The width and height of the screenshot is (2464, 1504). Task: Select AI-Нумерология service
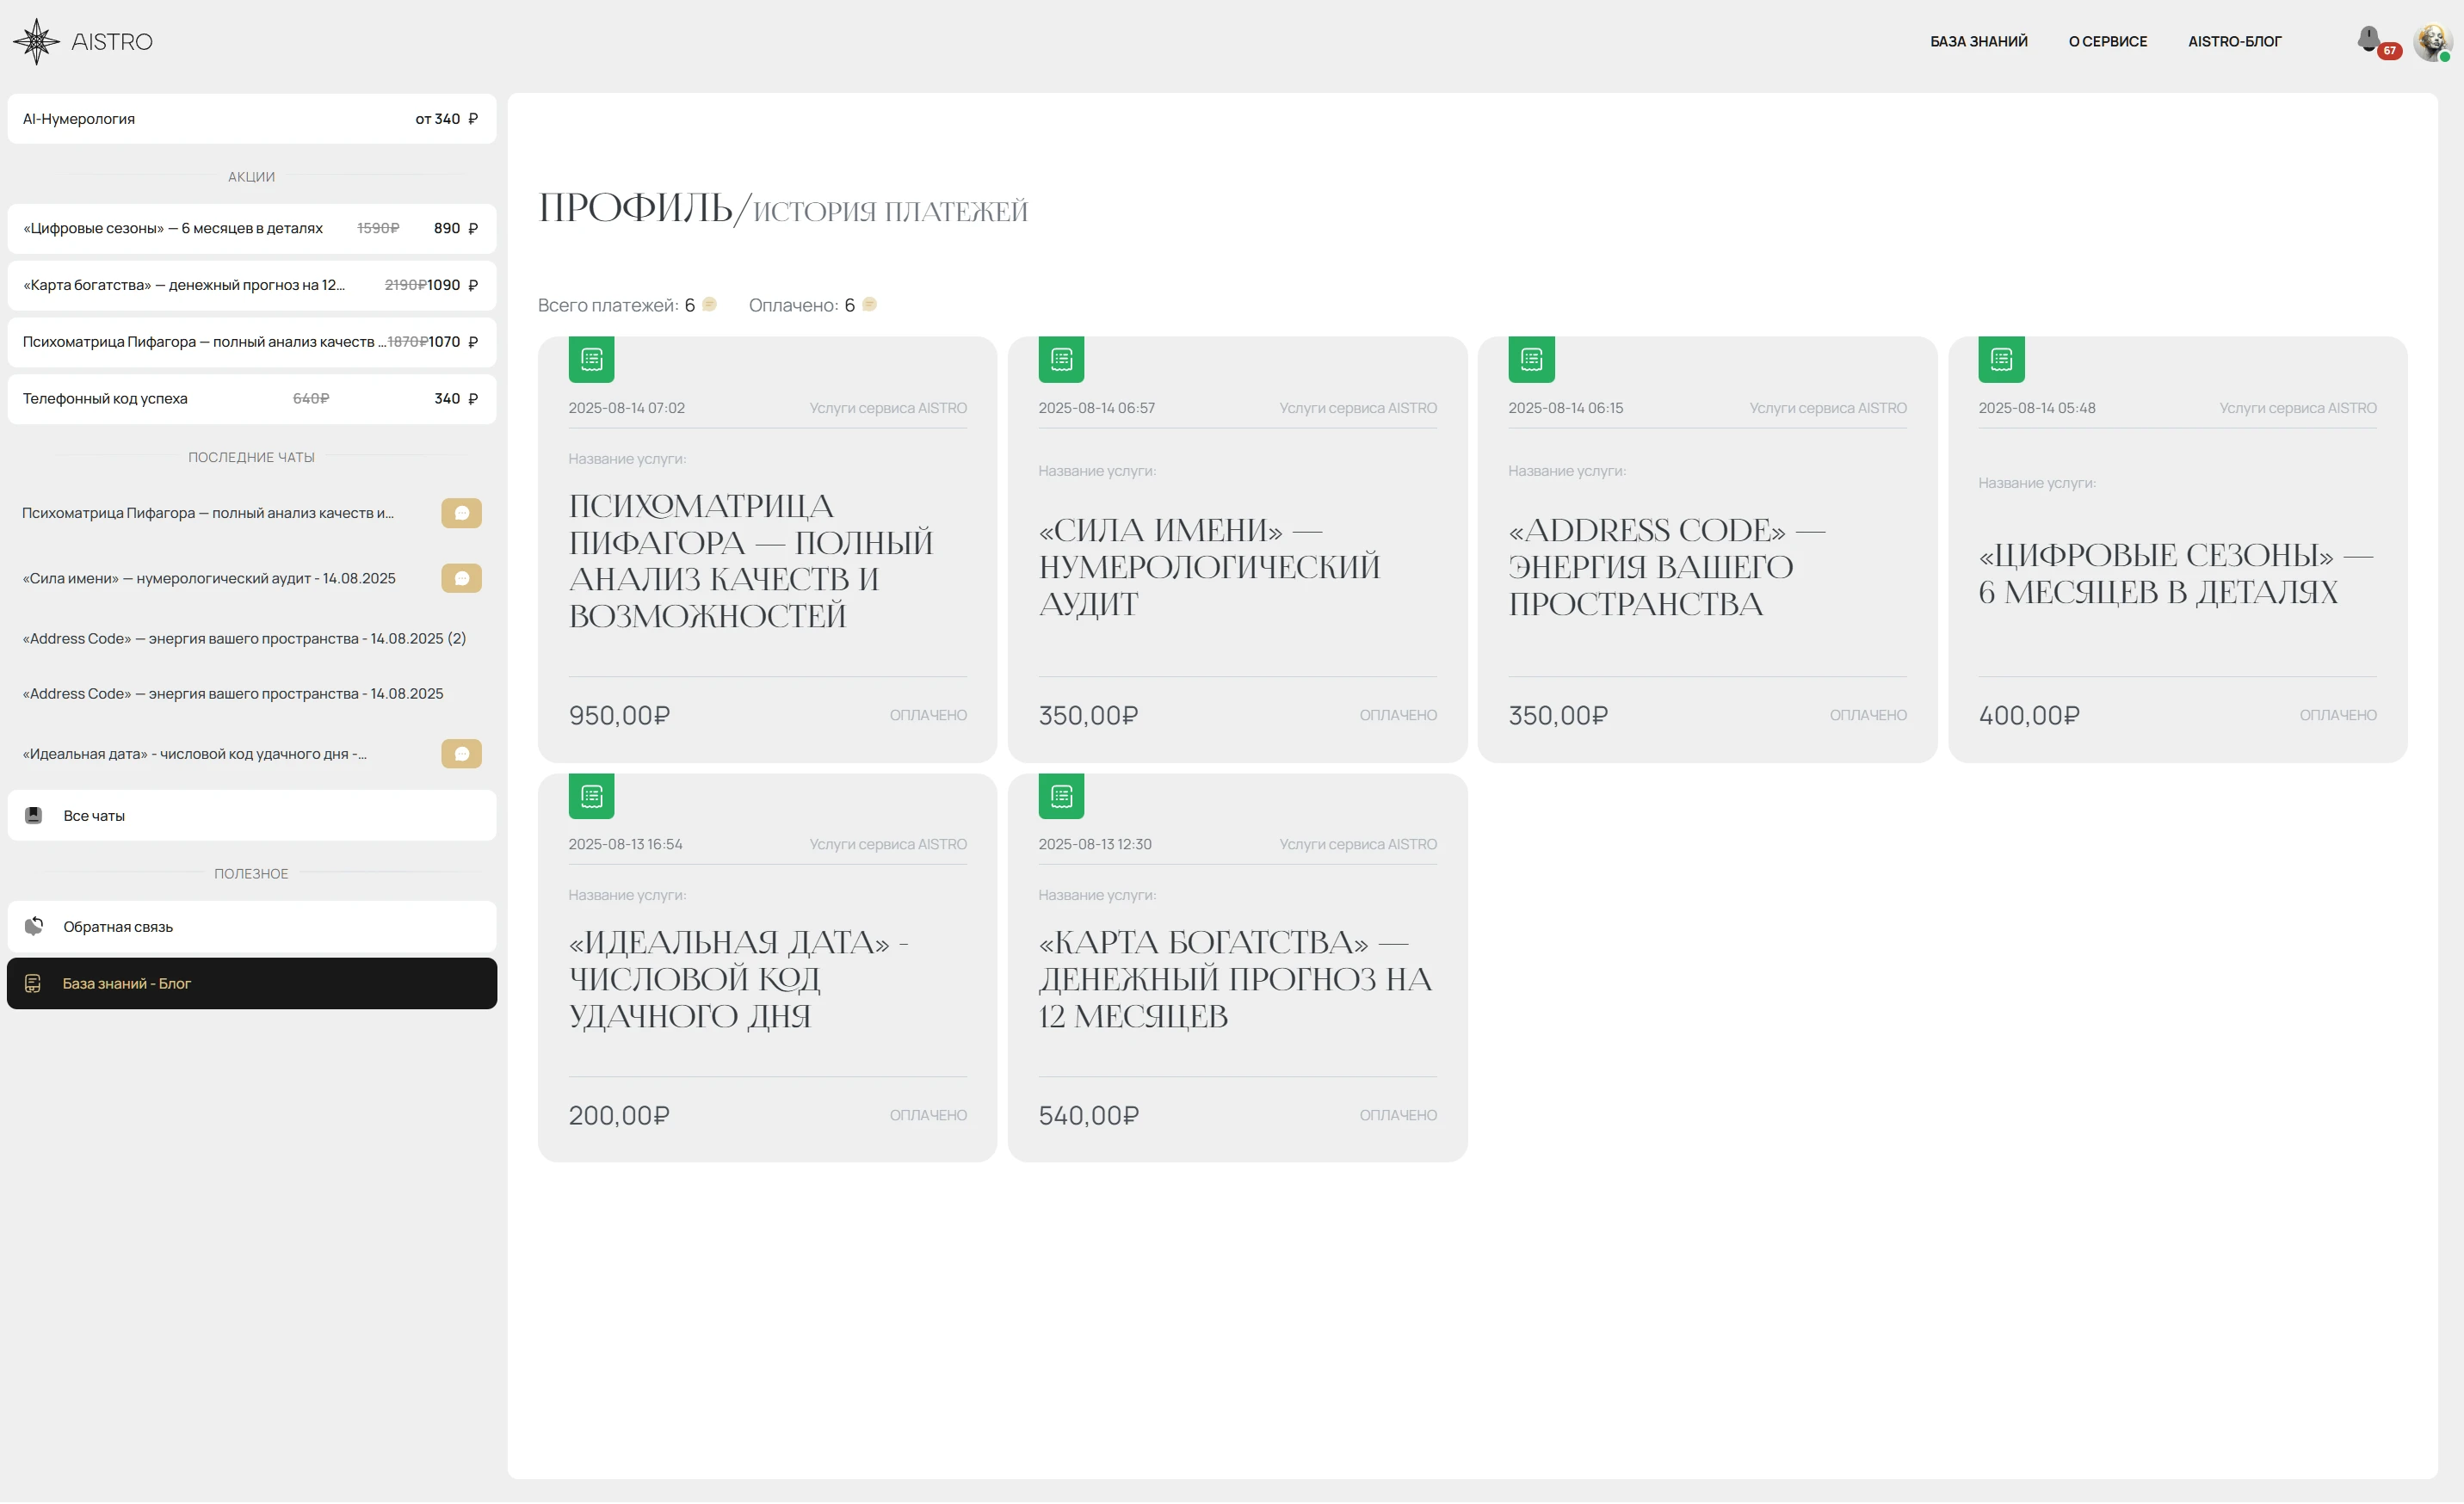251,119
